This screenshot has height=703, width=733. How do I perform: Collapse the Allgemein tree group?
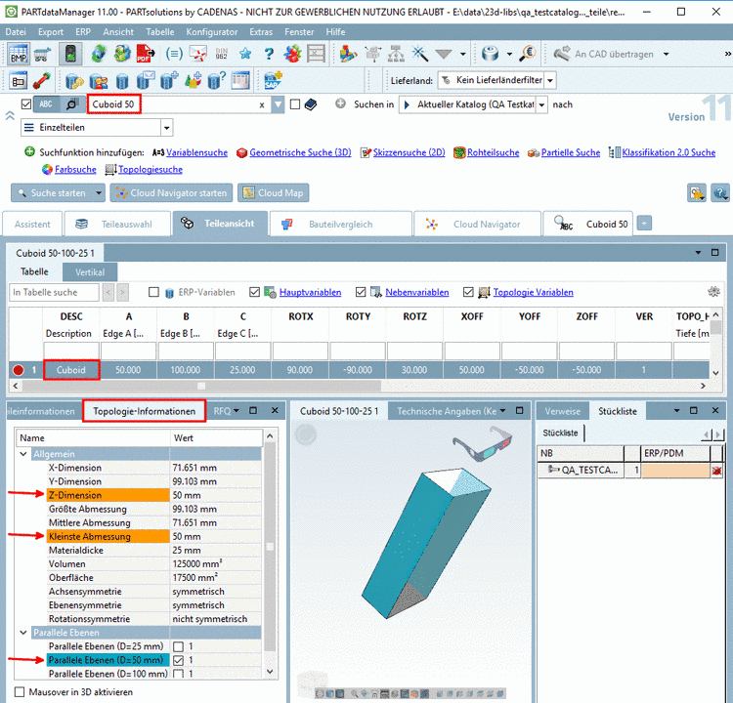(x=22, y=454)
